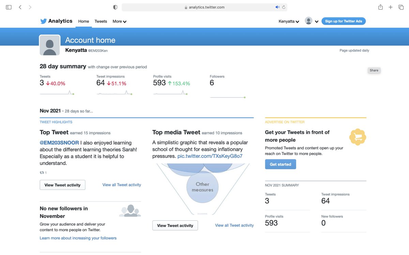Click the New followers 0 value

pyautogui.click(x=323, y=223)
